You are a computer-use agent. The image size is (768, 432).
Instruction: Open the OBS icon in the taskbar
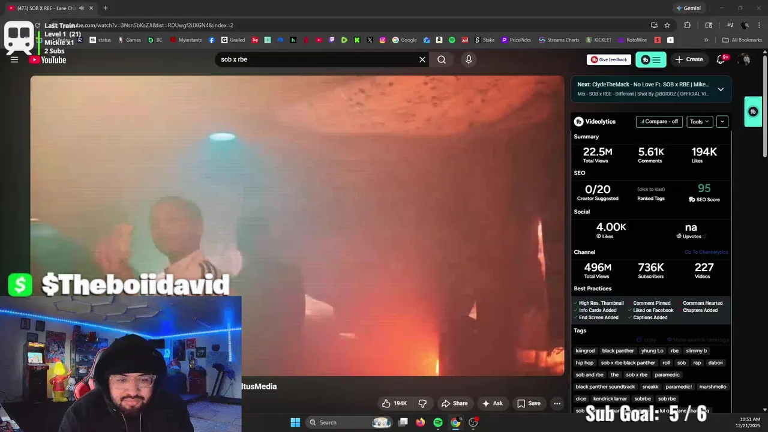(473, 422)
